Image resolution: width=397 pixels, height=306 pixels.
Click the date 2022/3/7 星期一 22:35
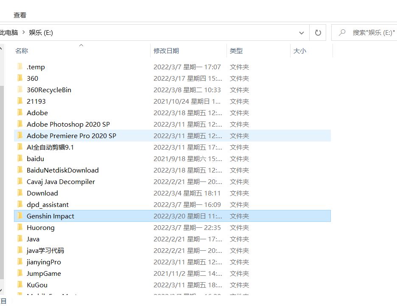click(x=187, y=228)
